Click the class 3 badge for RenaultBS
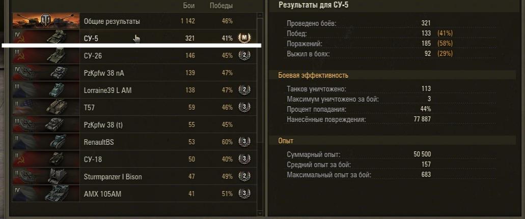Viewport: 525px width, 219px height. (x=244, y=142)
